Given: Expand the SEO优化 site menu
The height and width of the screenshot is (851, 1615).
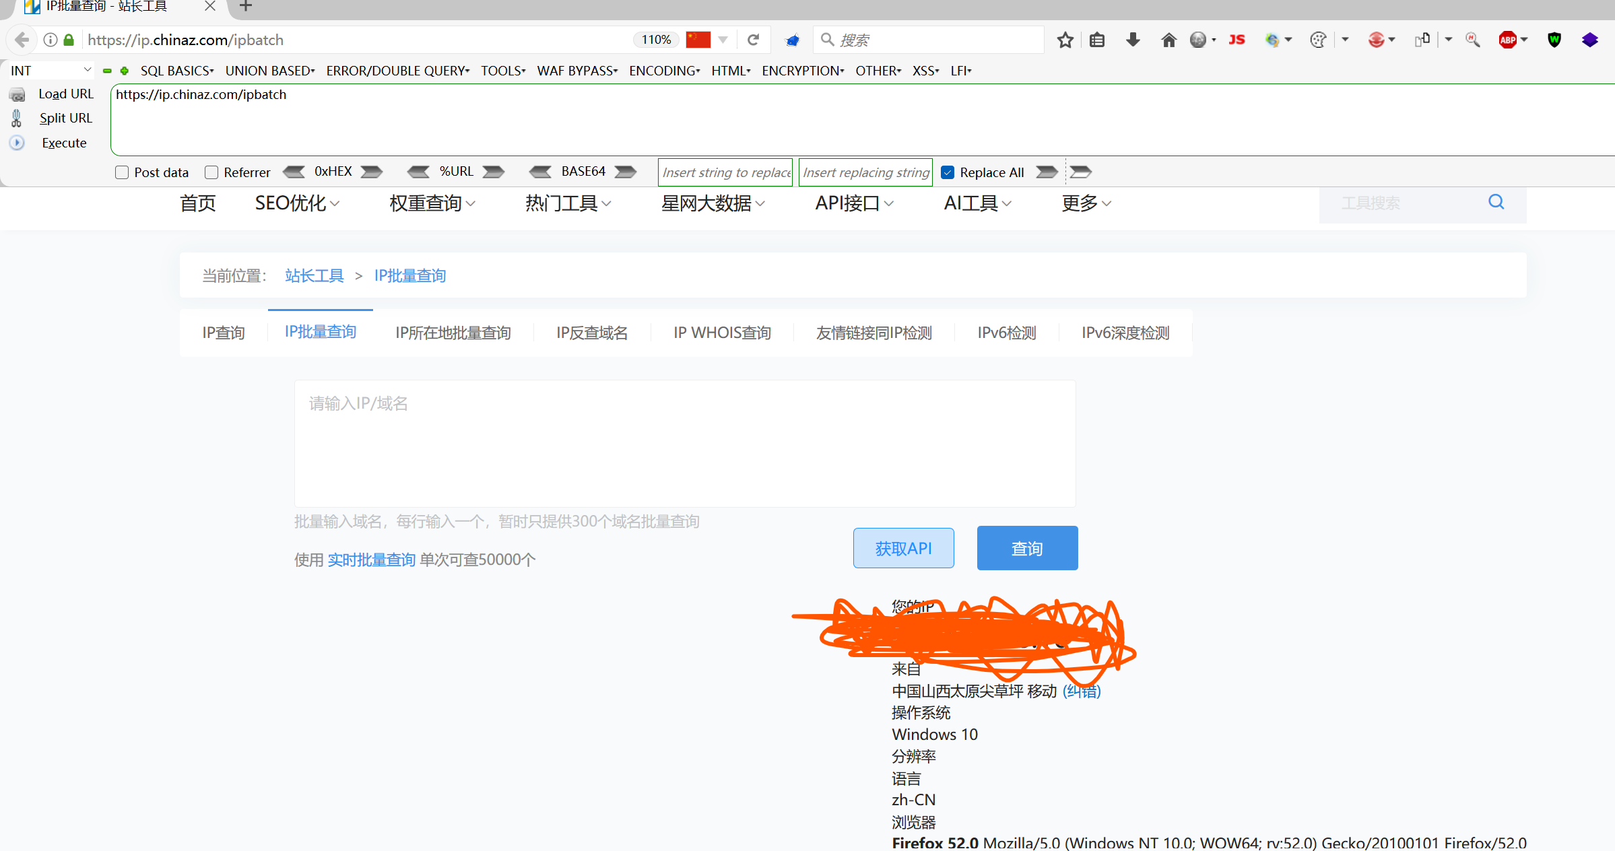Looking at the screenshot, I should pos(297,203).
